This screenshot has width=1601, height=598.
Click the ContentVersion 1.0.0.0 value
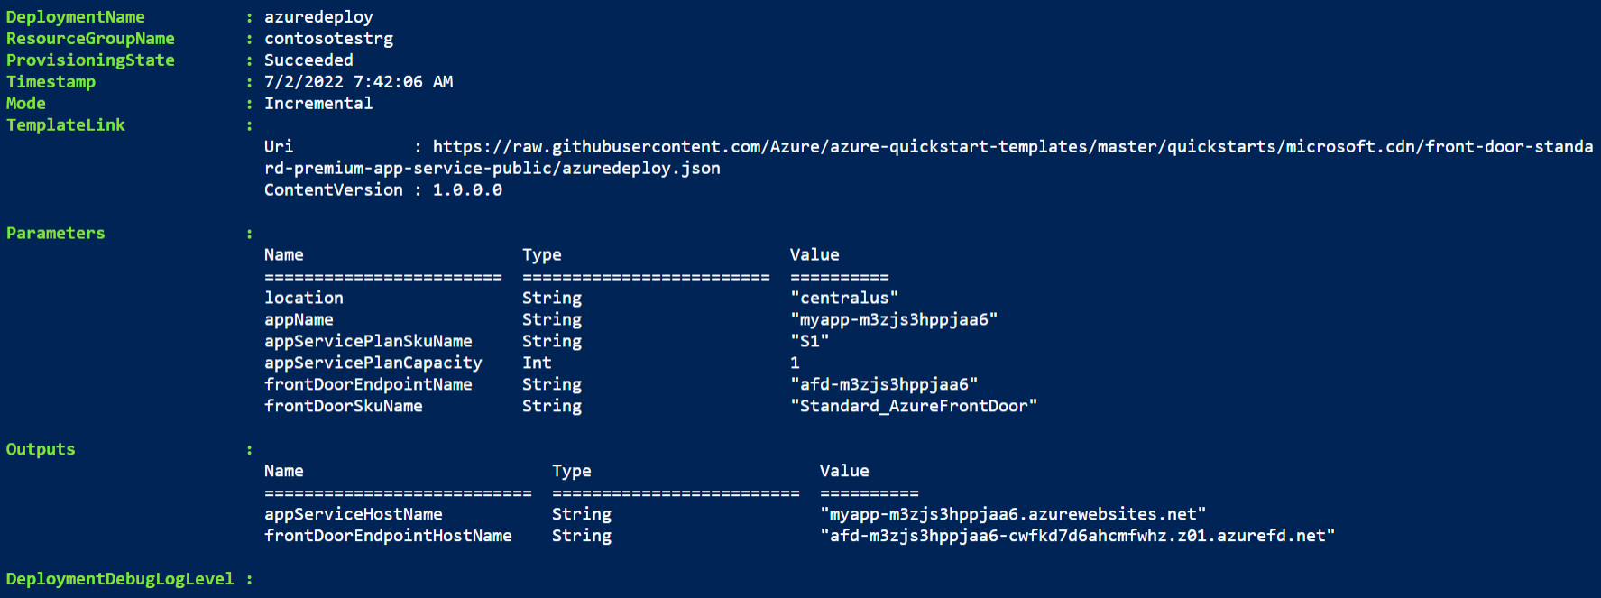tap(467, 190)
